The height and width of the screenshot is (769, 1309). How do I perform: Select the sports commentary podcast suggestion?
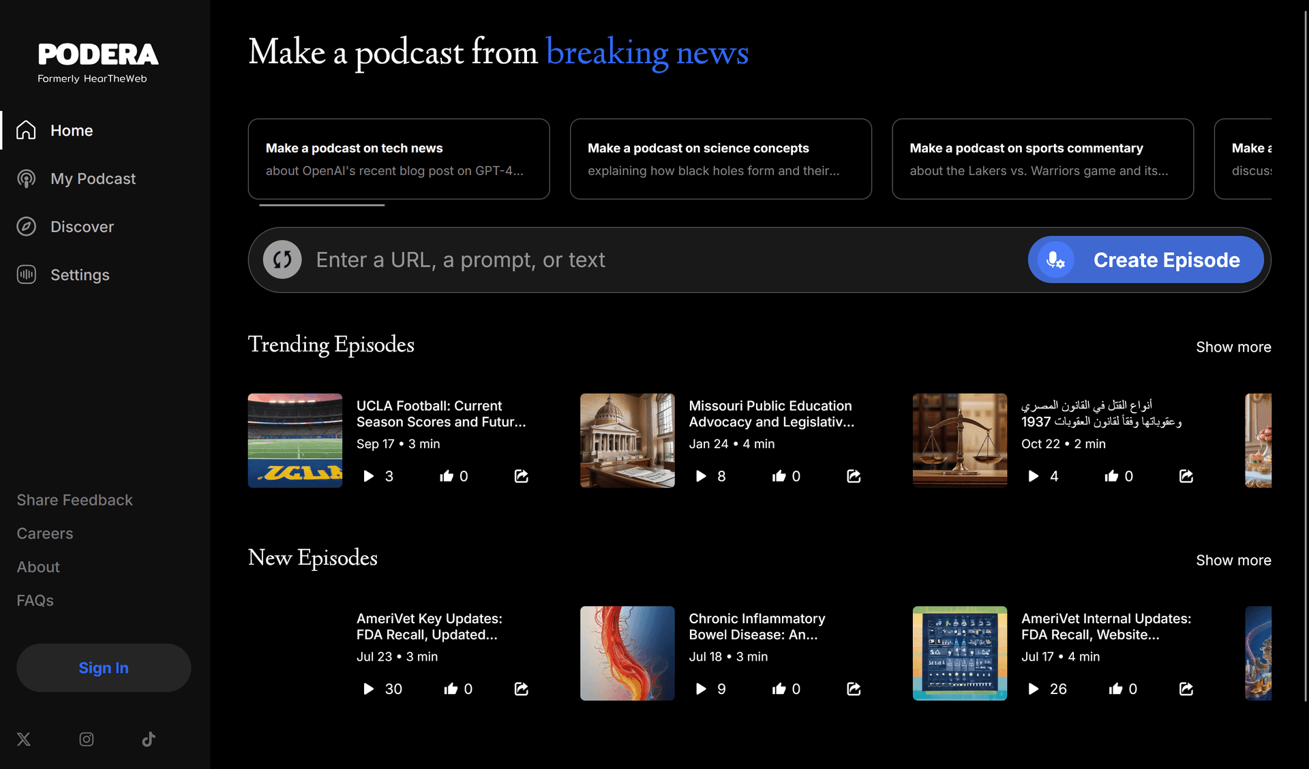(1042, 159)
